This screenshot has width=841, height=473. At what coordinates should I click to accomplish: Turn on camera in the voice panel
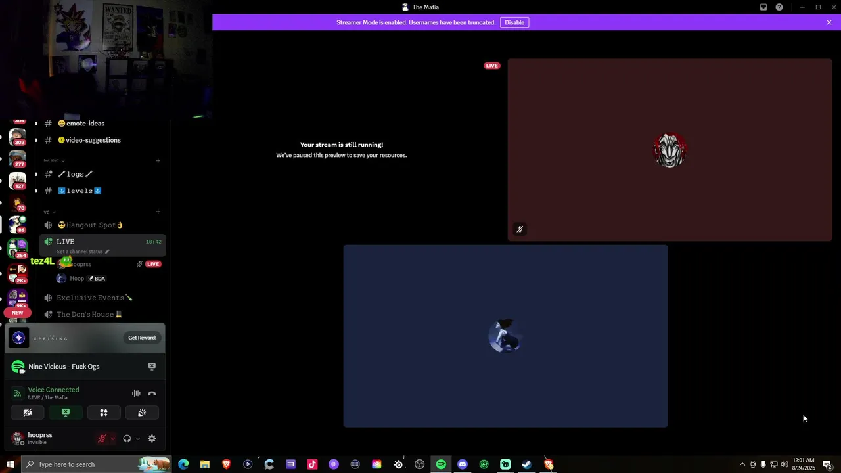coord(28,413)
